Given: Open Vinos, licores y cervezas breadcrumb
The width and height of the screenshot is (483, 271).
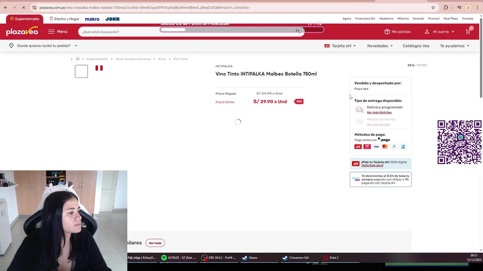Looking at the screenshot, I should [133, 59].
